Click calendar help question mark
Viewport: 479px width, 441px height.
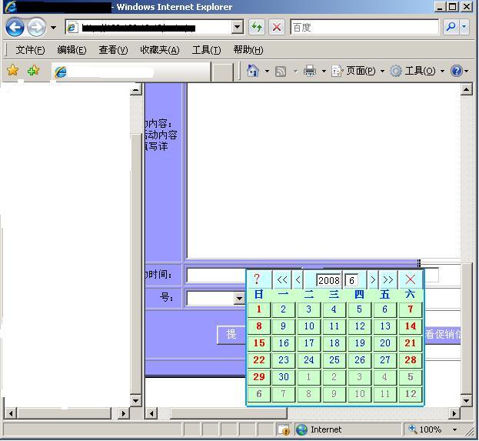[x=257, y=279]
